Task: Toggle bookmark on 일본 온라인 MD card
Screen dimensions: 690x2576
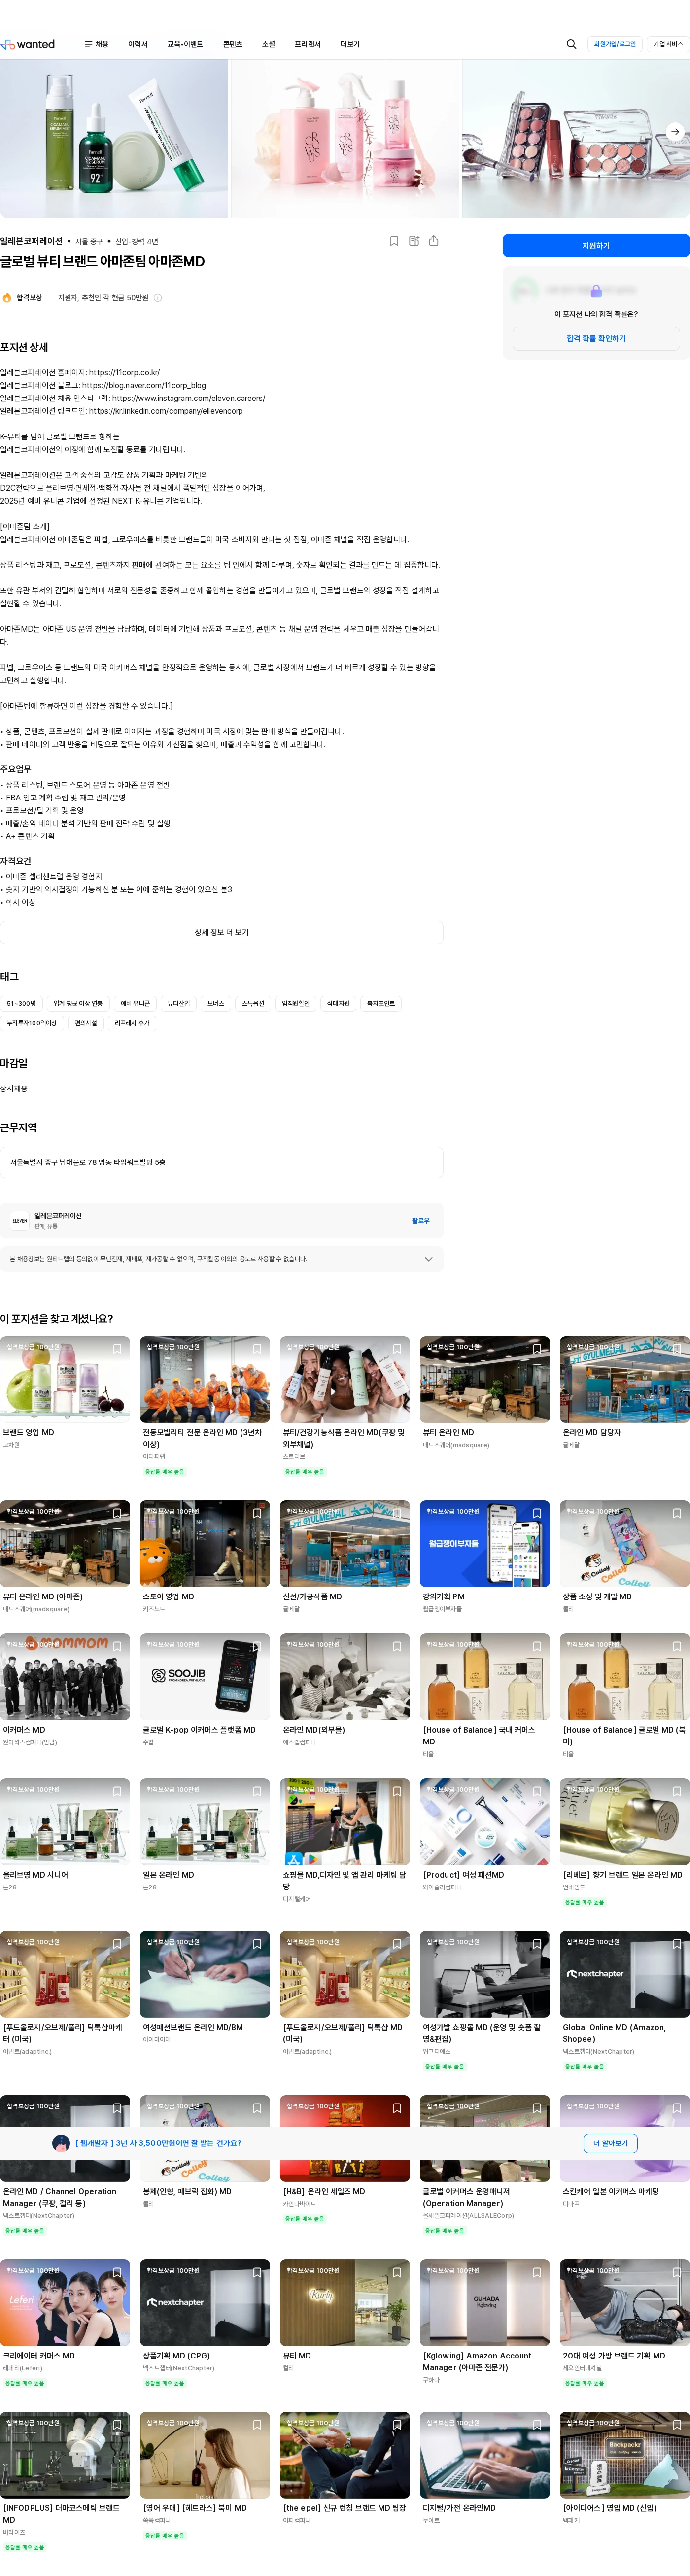Action: pyautogui.click(x=257, y=1791)
